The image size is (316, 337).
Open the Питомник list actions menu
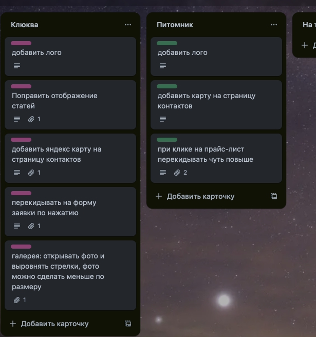coord(274,25)
